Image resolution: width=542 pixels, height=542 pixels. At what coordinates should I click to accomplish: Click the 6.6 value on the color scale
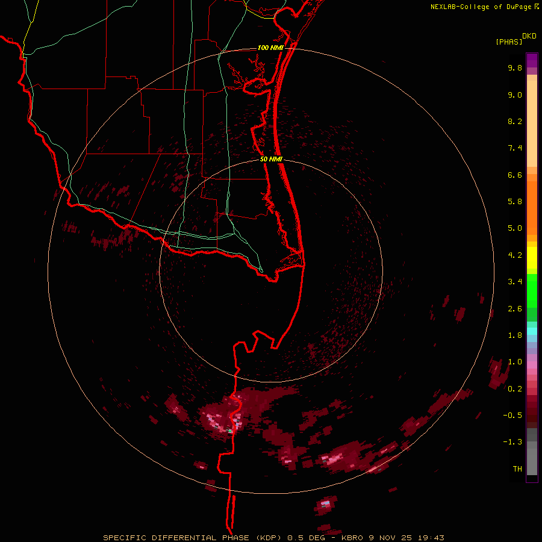click(515, 175)
